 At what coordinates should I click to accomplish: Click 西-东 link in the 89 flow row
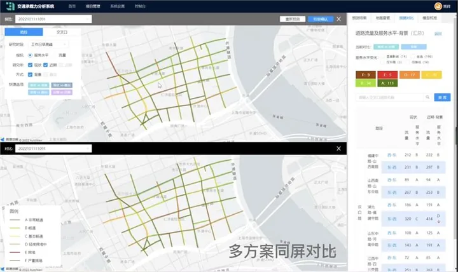[x=391, y=180]
